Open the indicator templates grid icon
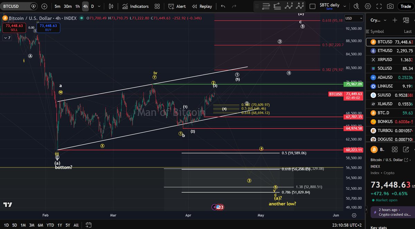Image resolution: width=415 pixels, height=229 pixels. pyautogui.click(x=157, y=6)
